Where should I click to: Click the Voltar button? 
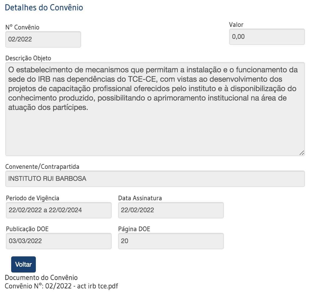tap(24, 264)
